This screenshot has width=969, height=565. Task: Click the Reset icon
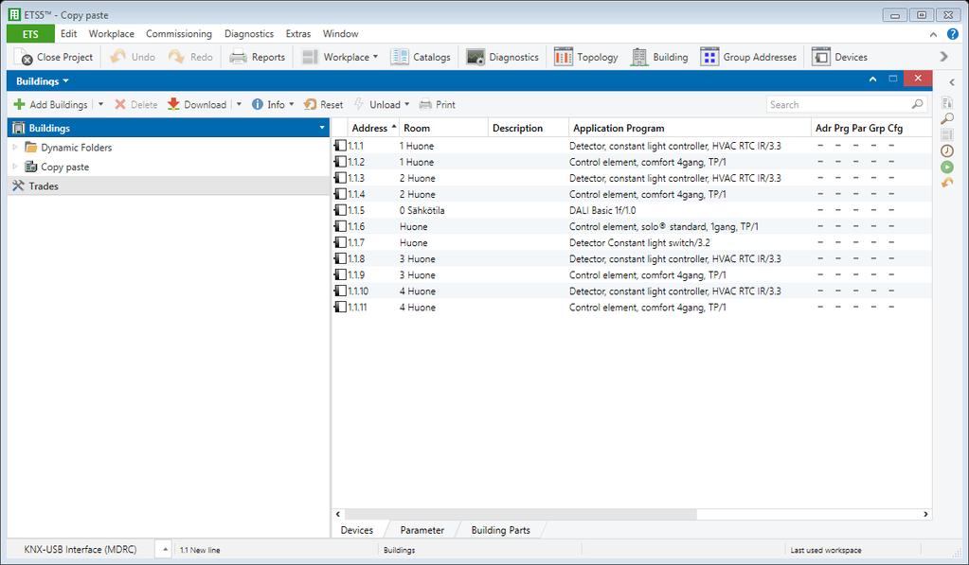point(310,104)
